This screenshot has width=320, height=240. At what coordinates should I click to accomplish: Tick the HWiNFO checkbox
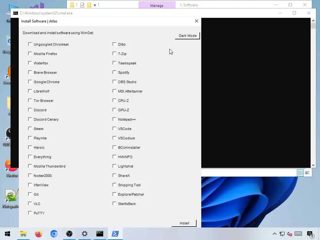pos(114,157)
